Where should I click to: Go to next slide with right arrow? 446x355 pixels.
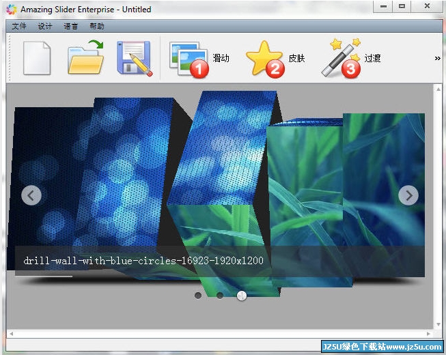pyautogui.click(x=408, y=195)
